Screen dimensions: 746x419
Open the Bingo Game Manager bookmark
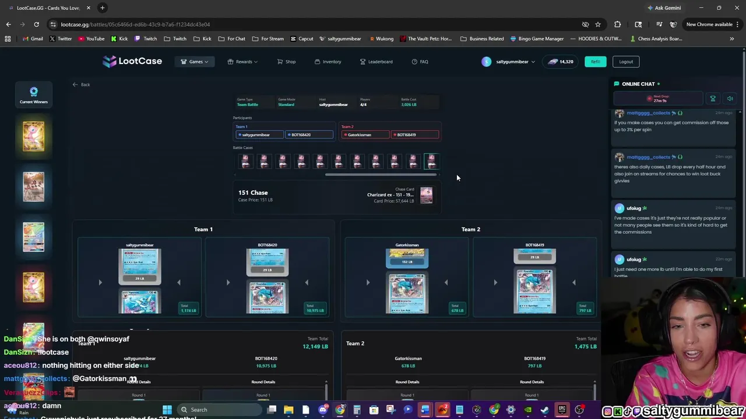click(537, 38)
